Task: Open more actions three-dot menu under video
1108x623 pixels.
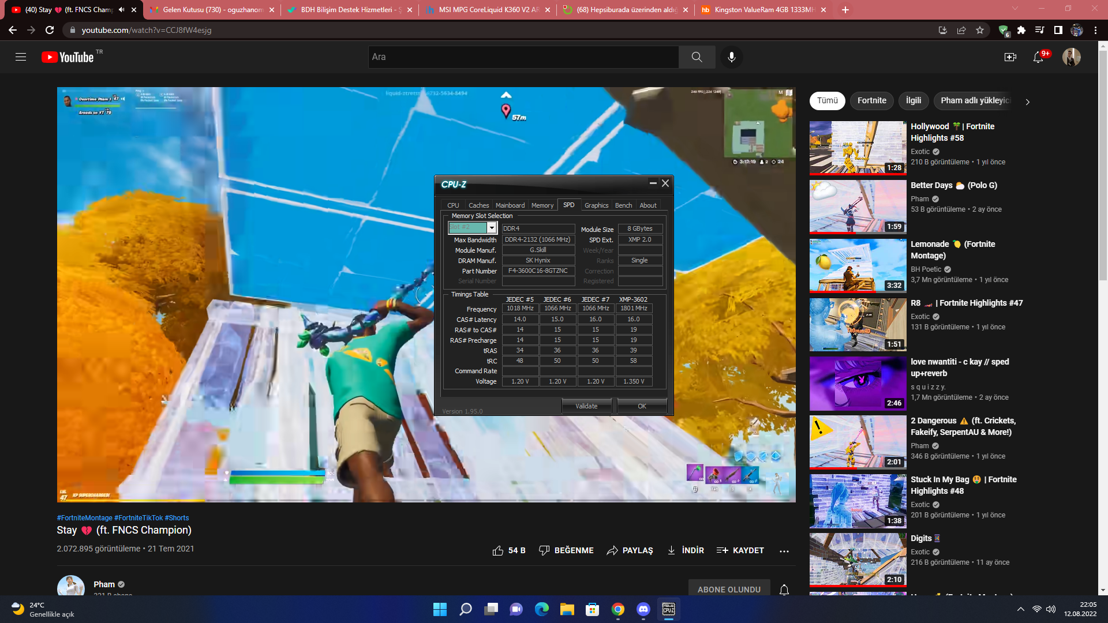Action: (x=784, y=551)
